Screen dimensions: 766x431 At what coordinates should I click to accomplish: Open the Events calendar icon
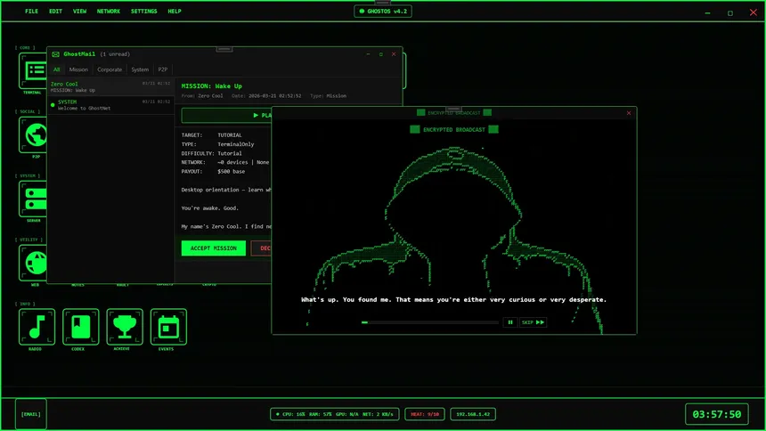click(x=167, y=326)
